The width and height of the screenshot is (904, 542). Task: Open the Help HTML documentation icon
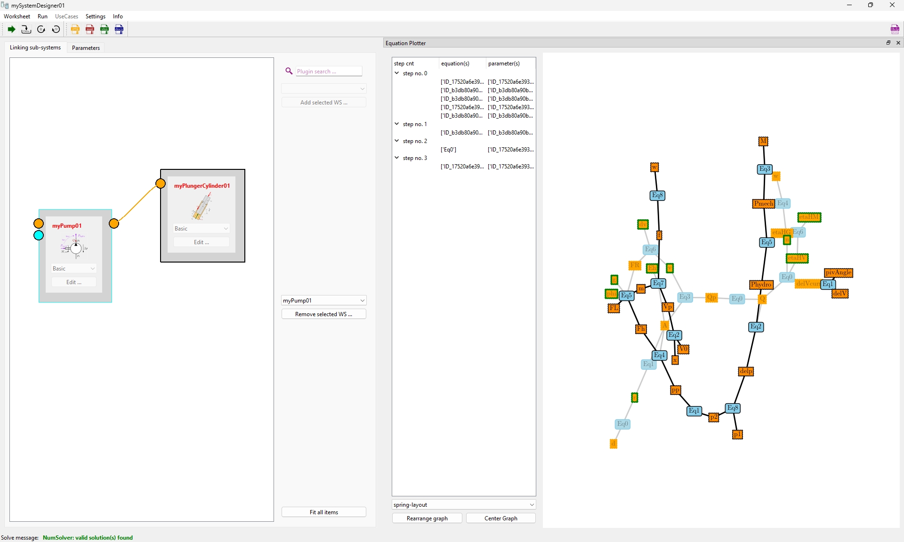[895, 29]
